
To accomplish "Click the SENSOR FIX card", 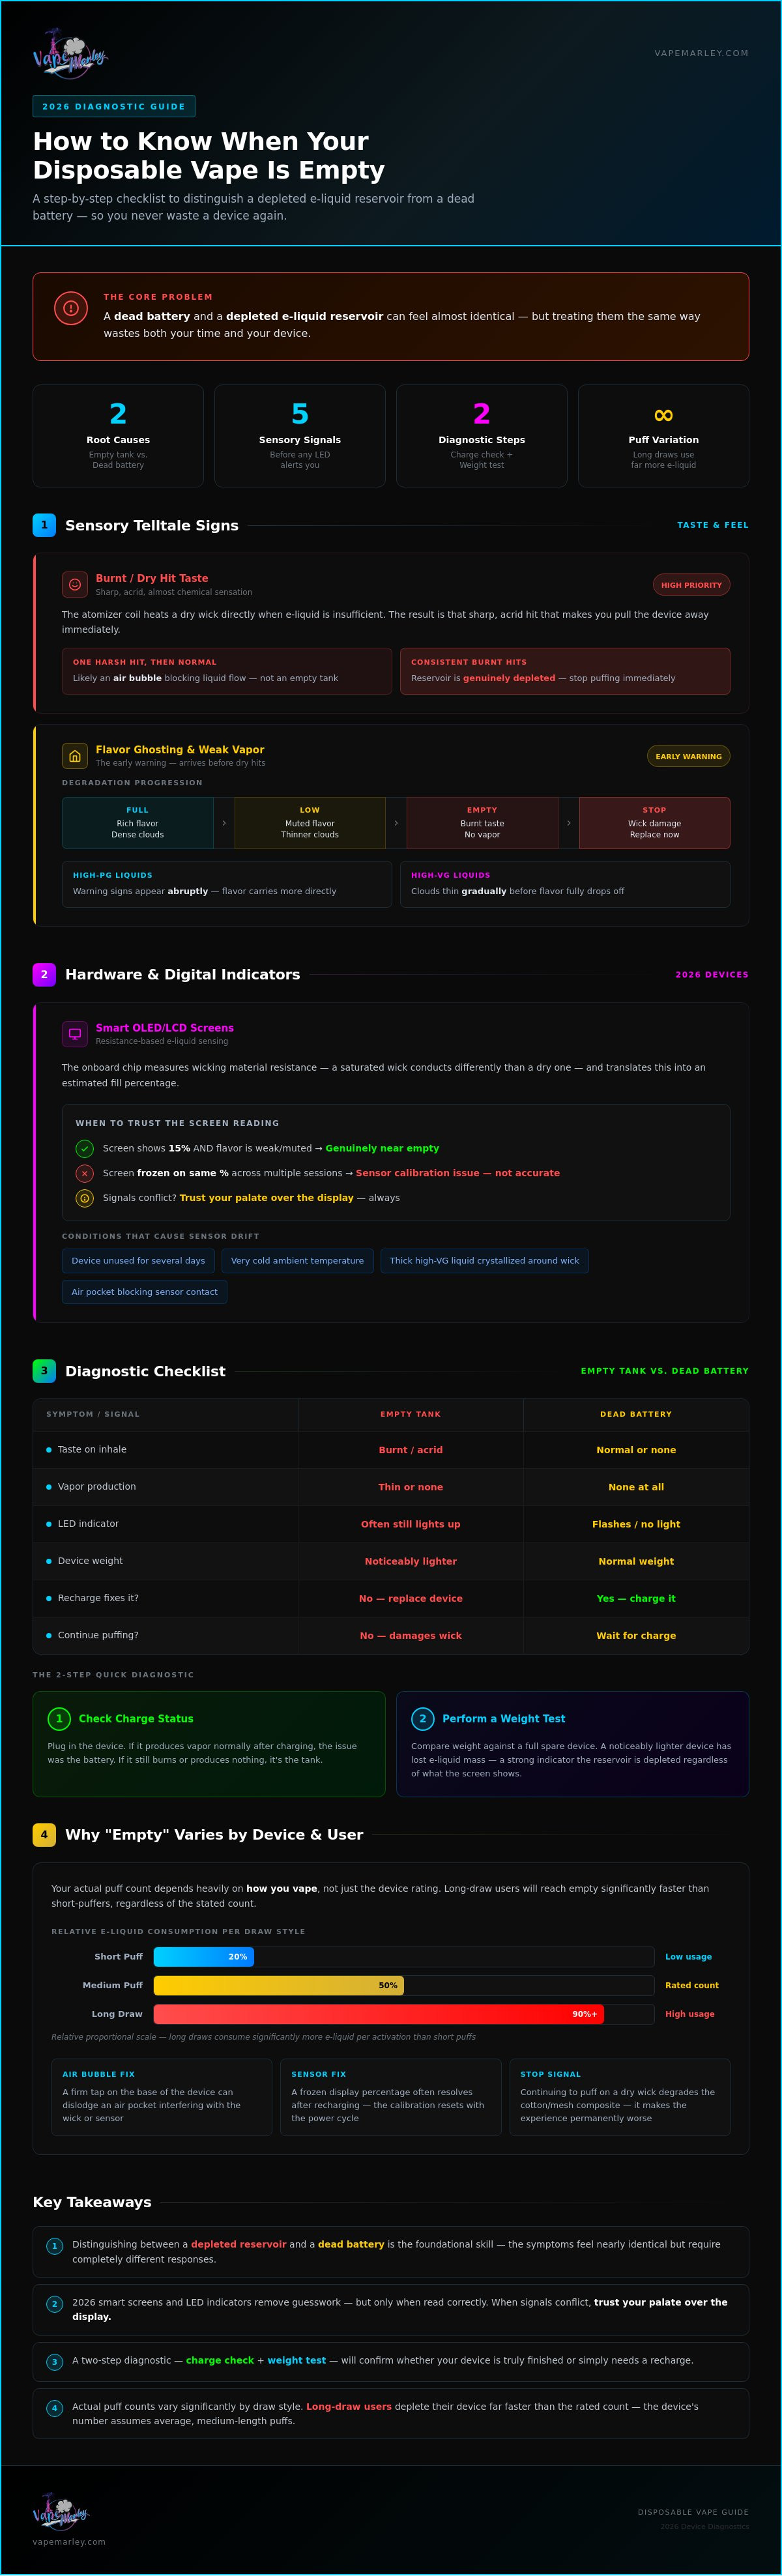I will coord(391,2098).
